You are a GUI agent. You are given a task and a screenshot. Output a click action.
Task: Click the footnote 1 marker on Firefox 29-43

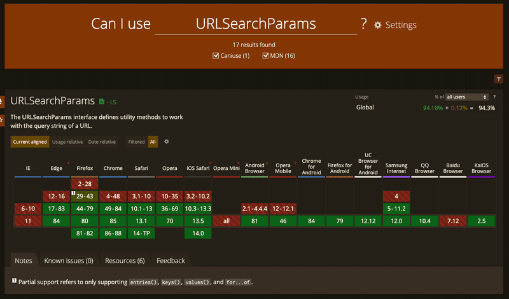point(74,193)
